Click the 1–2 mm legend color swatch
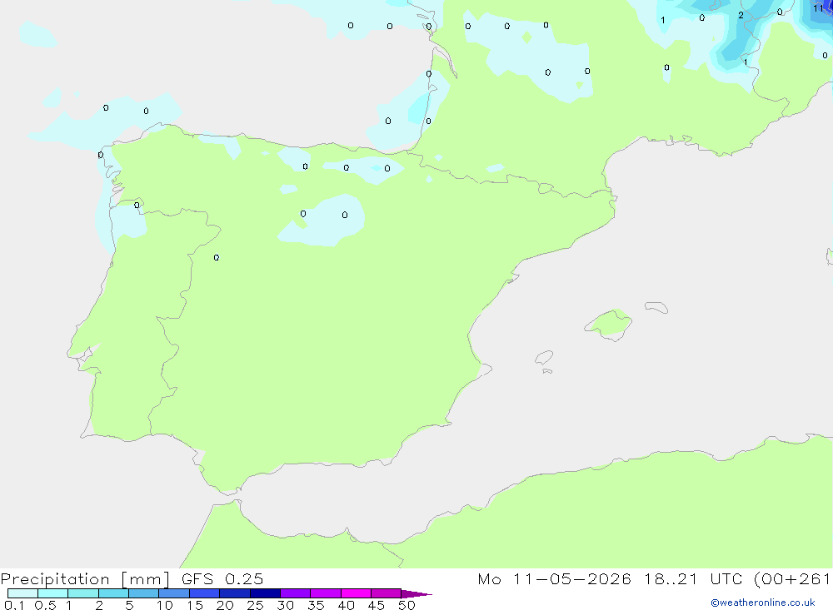 (82, 593)
